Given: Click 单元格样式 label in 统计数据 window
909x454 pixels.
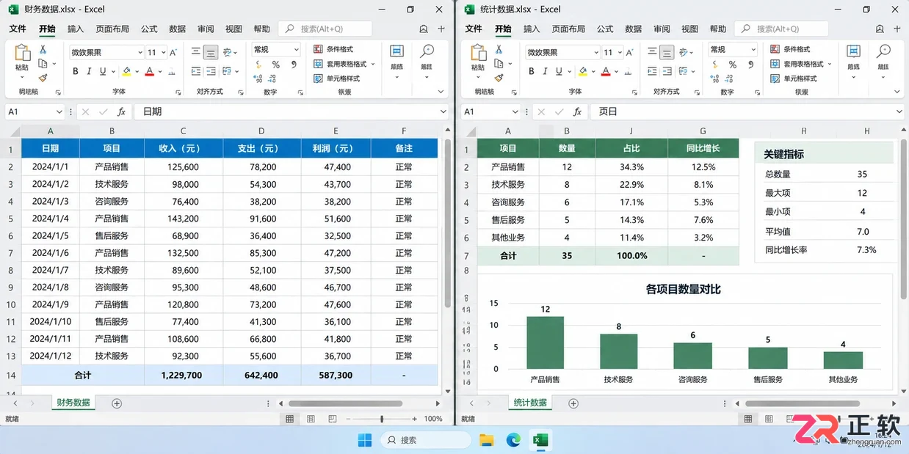Looking at the screenshot, I should coord(800,78).
